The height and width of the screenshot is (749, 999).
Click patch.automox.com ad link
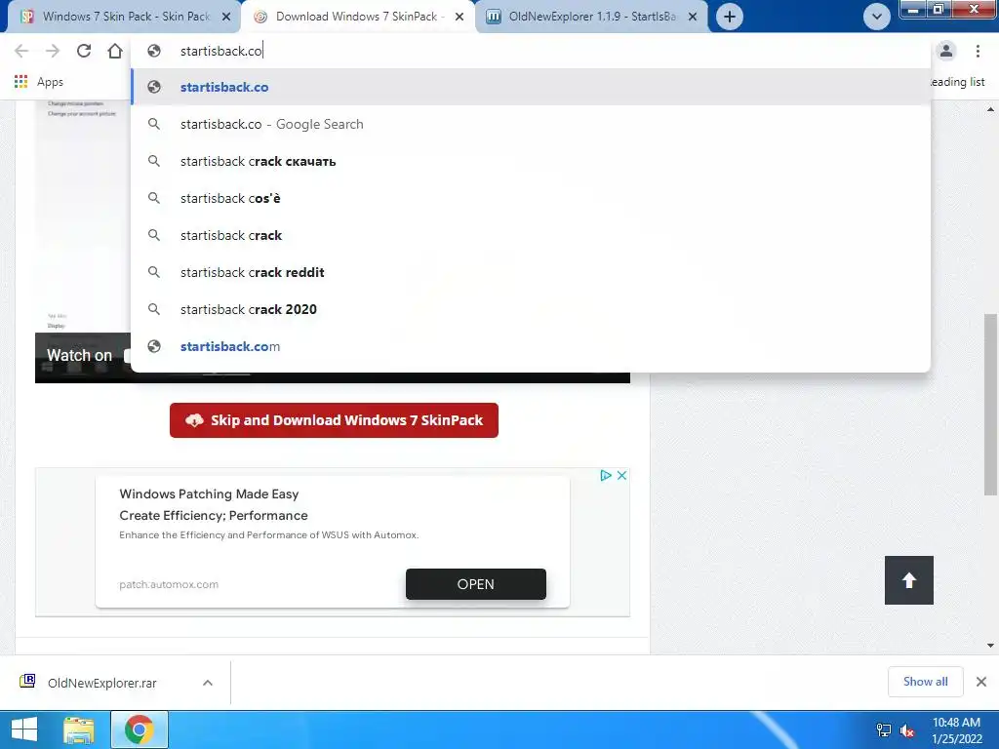169,584
